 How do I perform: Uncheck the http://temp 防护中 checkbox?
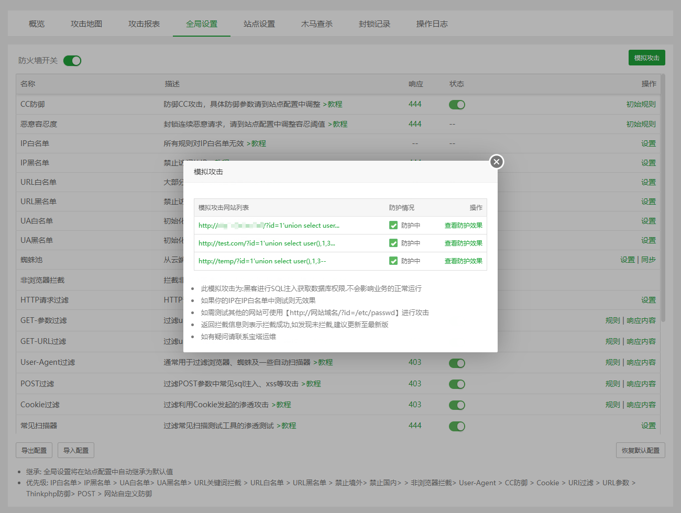point(393,261)
